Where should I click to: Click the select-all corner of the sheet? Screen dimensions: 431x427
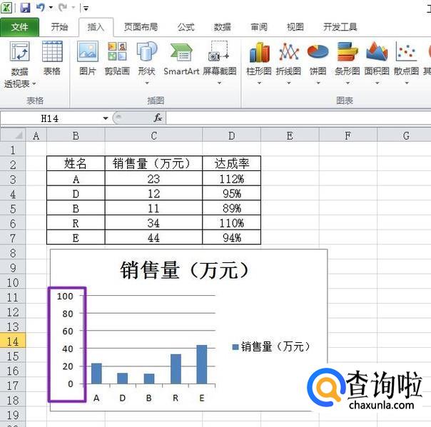point(13,135)
